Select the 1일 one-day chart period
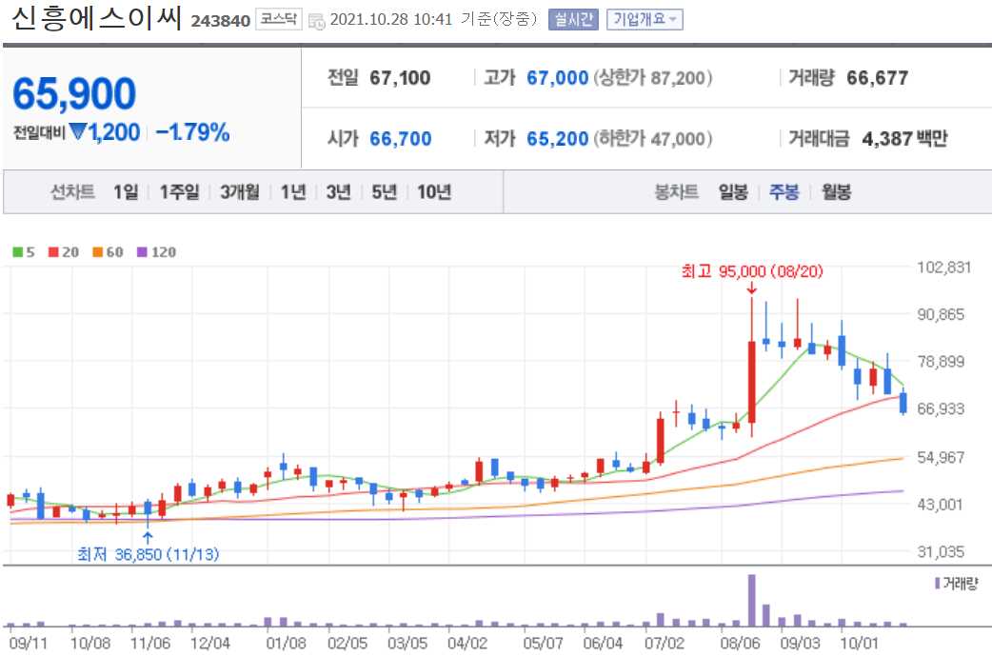 click(125, 191)
